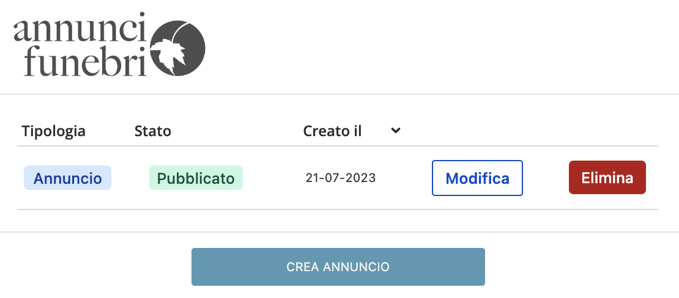Click the creation date 21-07-2023
679x298 pixels.
point(341,178)
